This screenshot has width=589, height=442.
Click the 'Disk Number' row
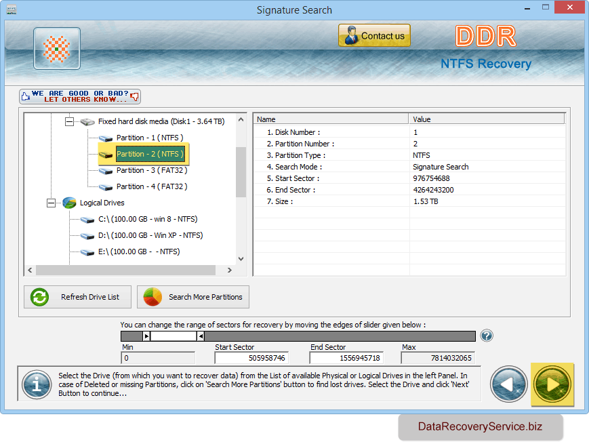click(x=409, y=132)
